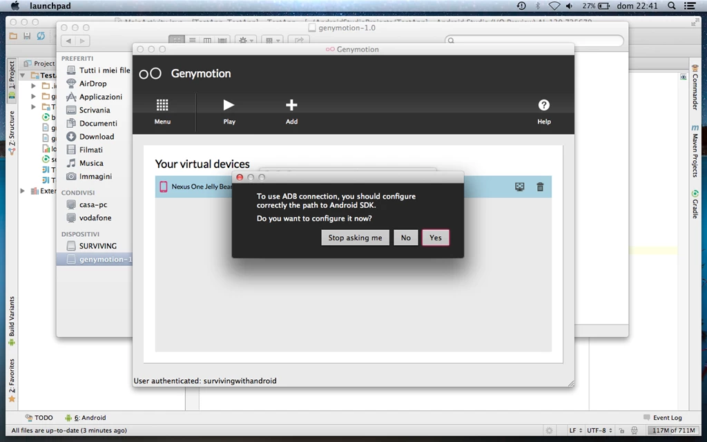Screen dimensions: 707x442
Task: Open the Maven Projects side panel
Action: (x=695, y=151)
